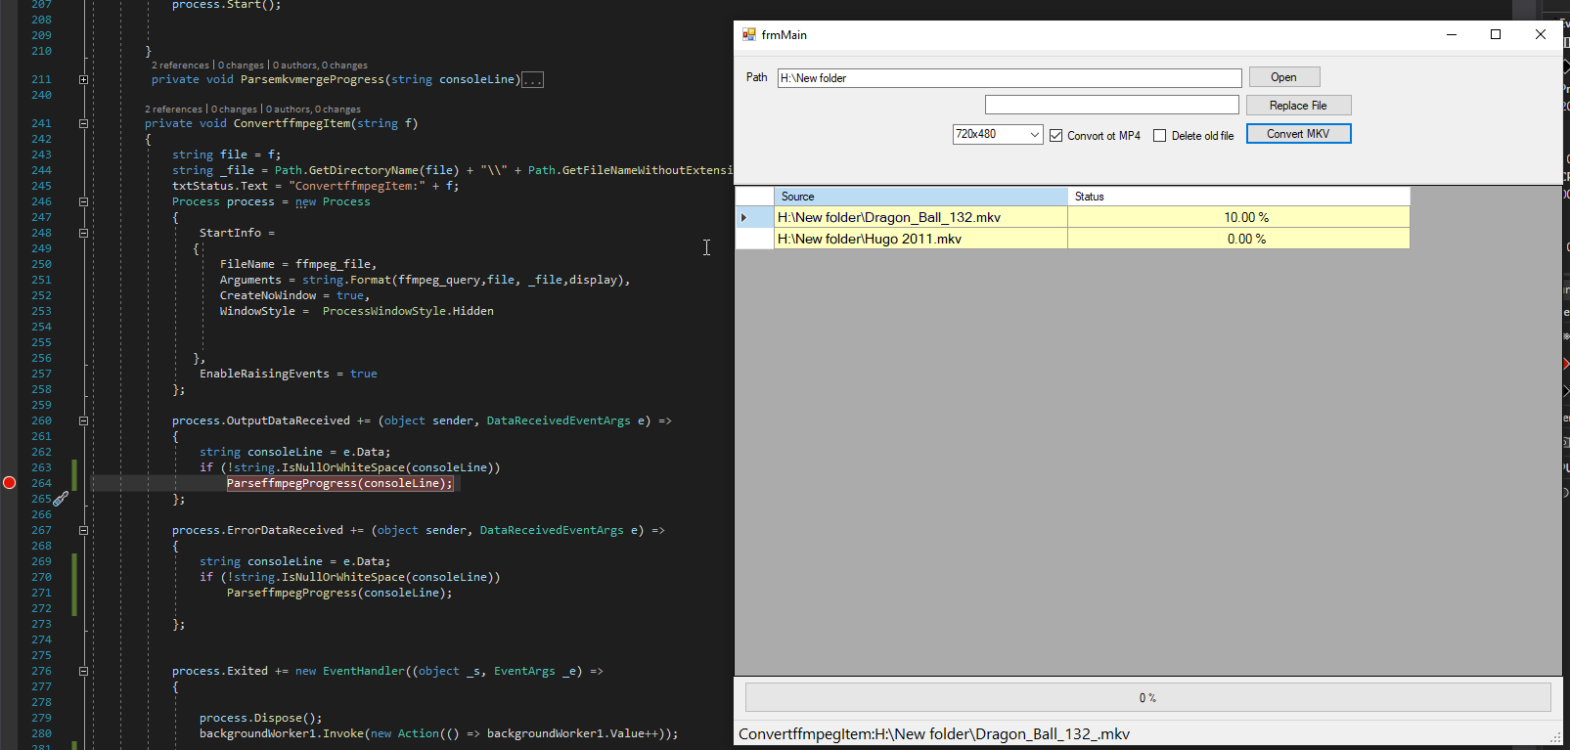Open the 720x480 resolution dropdown

[1034, 135]
